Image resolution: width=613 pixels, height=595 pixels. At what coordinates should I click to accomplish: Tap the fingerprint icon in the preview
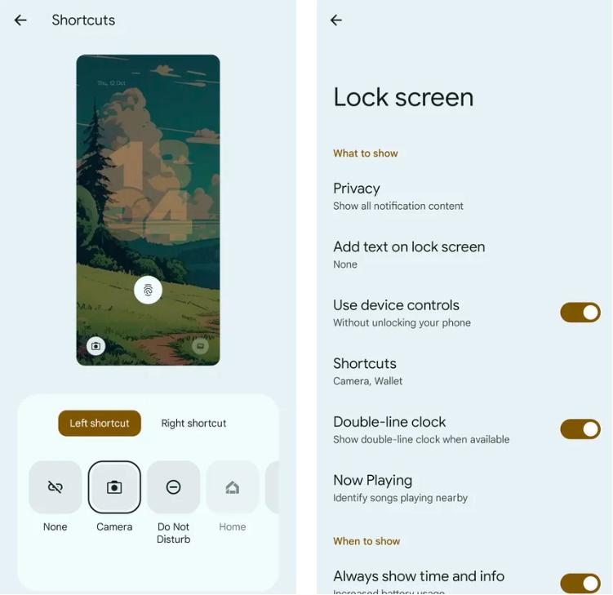[x=148, y=290]
